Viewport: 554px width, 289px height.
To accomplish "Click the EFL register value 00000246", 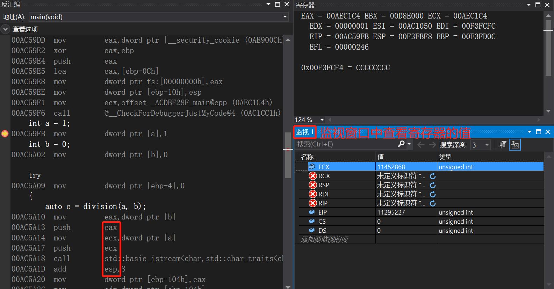I will [x=352, y=47].
